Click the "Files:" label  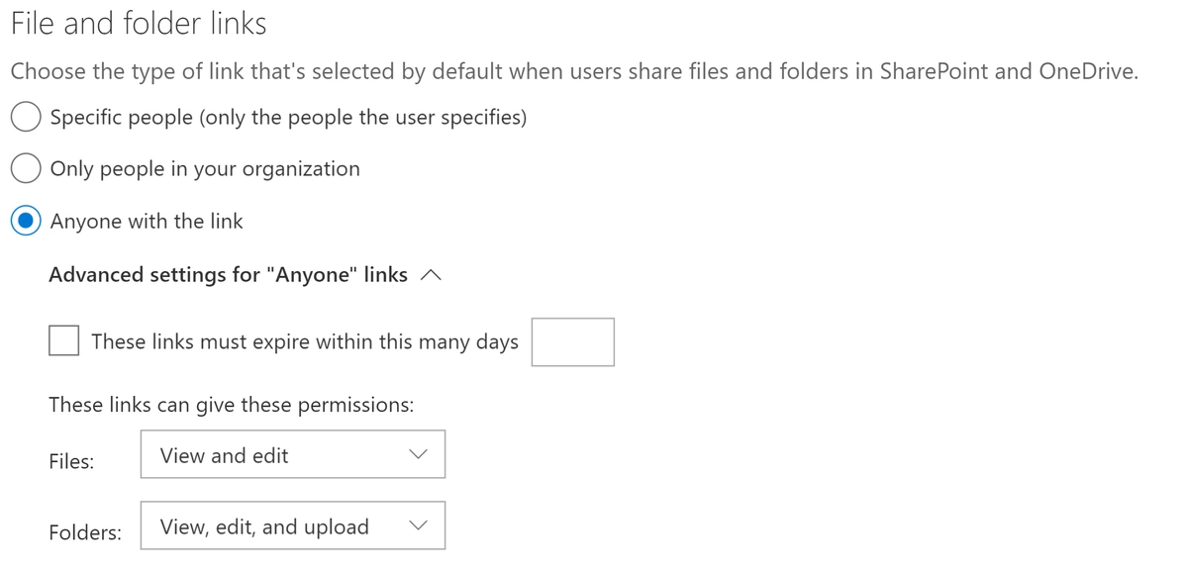coord(71,461)
